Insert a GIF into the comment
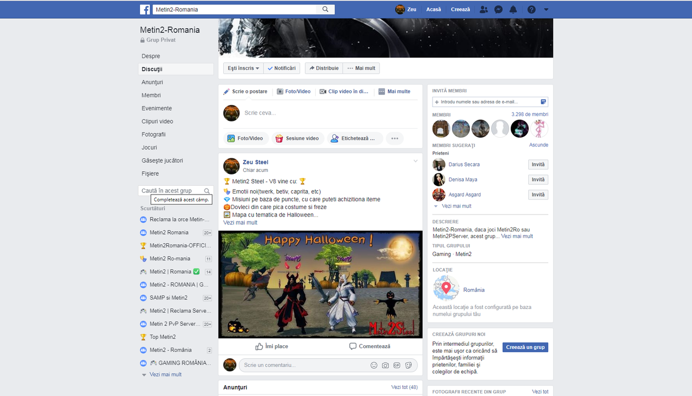 [x=397, y=365]
